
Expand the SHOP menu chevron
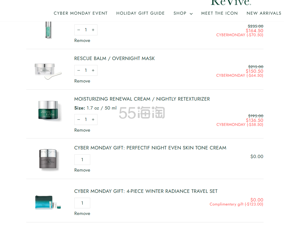(x=191, y=14)
